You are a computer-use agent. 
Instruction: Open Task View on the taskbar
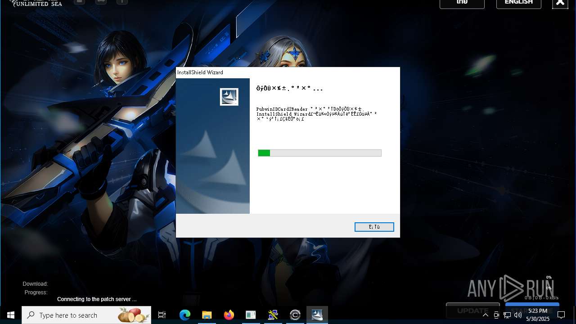click(x=162, y=315)
